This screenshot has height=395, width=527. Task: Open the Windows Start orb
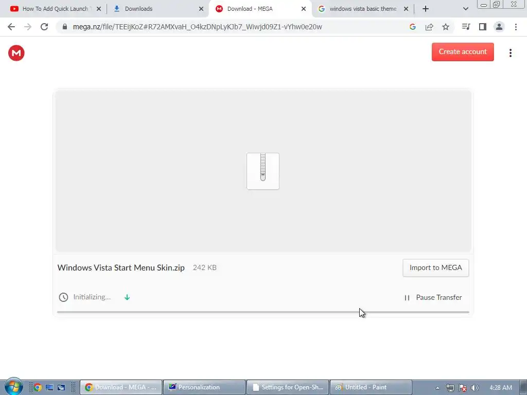click(13, 386)
